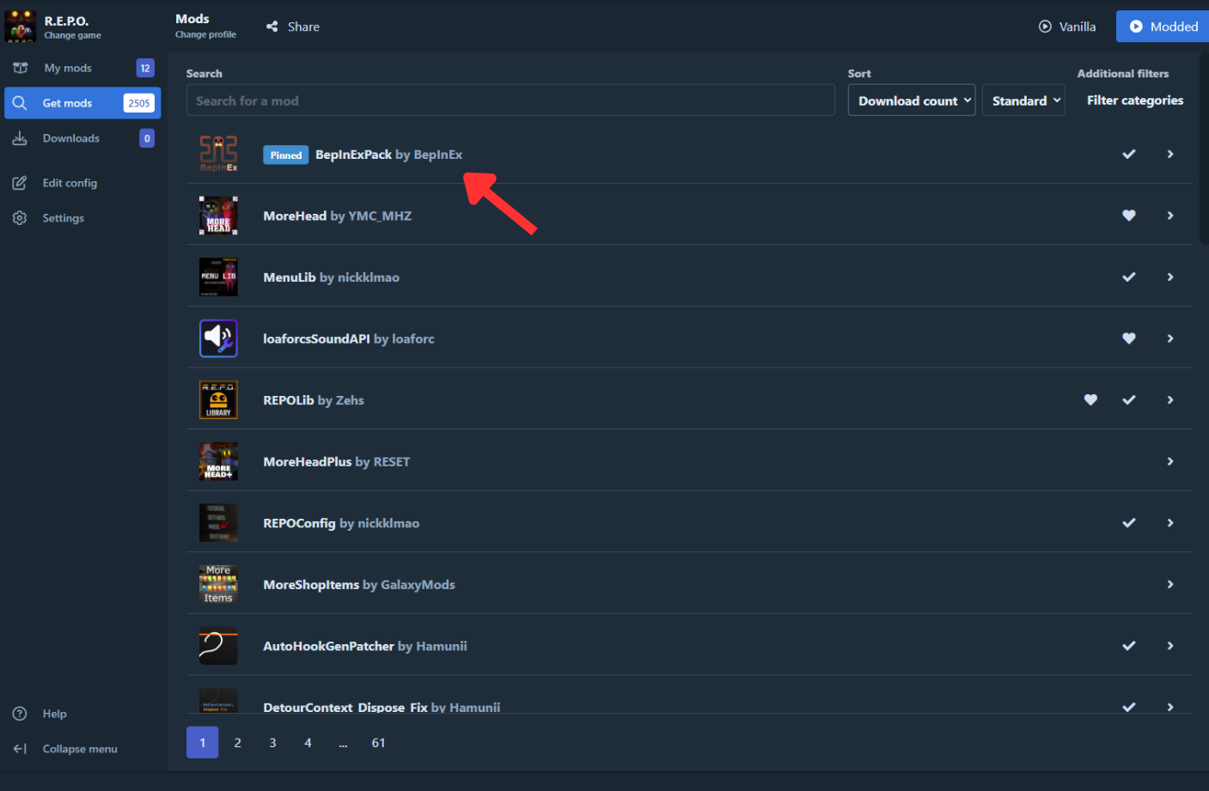
Task: Launch the game with Modded button
Action: [x=1163, y=27]
